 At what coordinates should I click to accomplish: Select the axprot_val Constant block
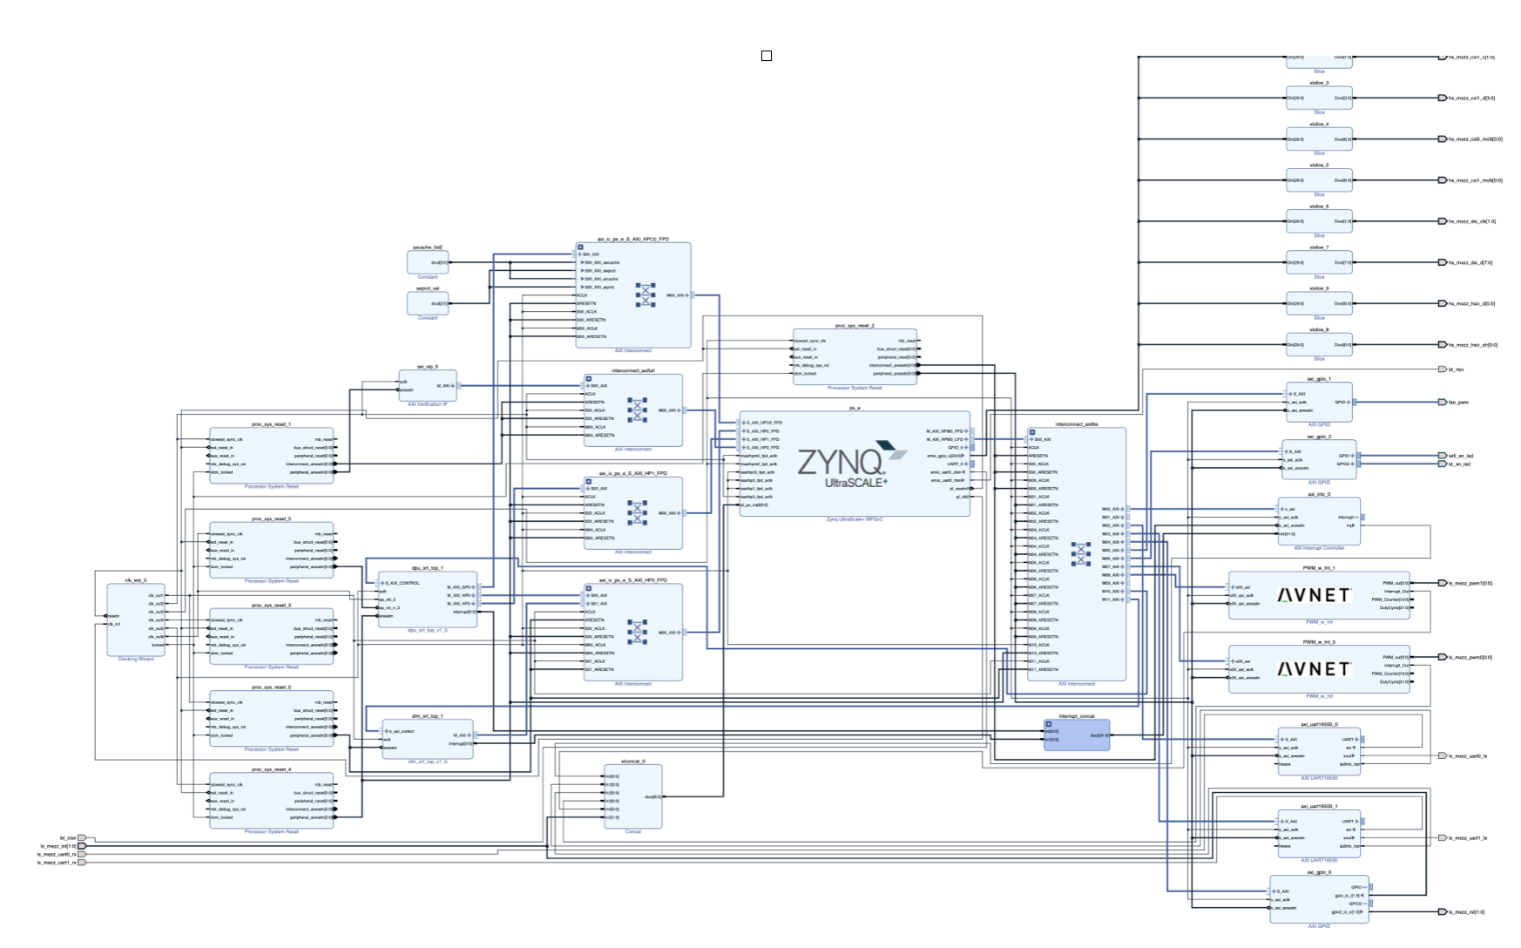click(428, 303)
